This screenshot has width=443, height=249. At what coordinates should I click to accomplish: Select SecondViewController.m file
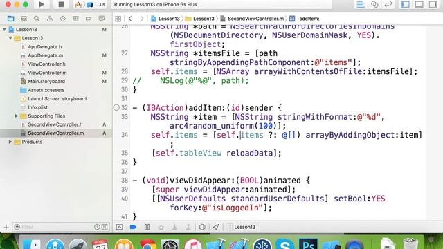[x=56, y=133]
